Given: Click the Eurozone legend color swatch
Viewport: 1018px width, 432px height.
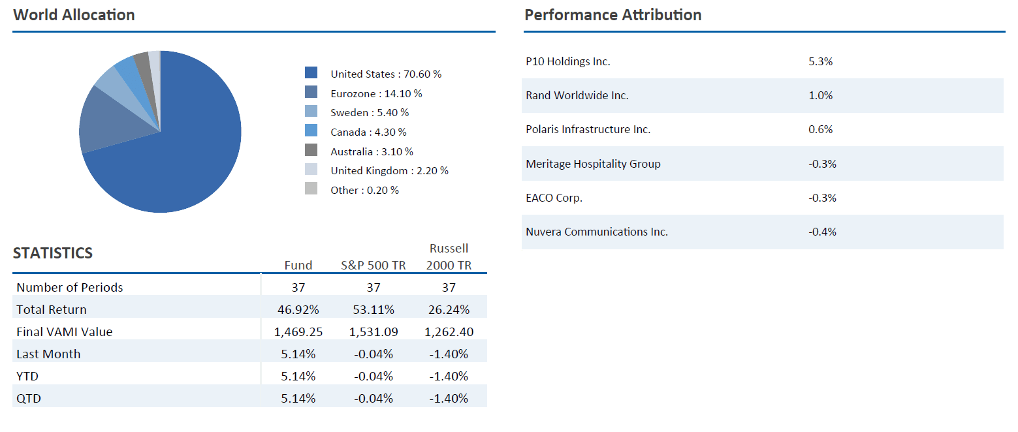Looking at the screenshot, I should click(311, 93).
